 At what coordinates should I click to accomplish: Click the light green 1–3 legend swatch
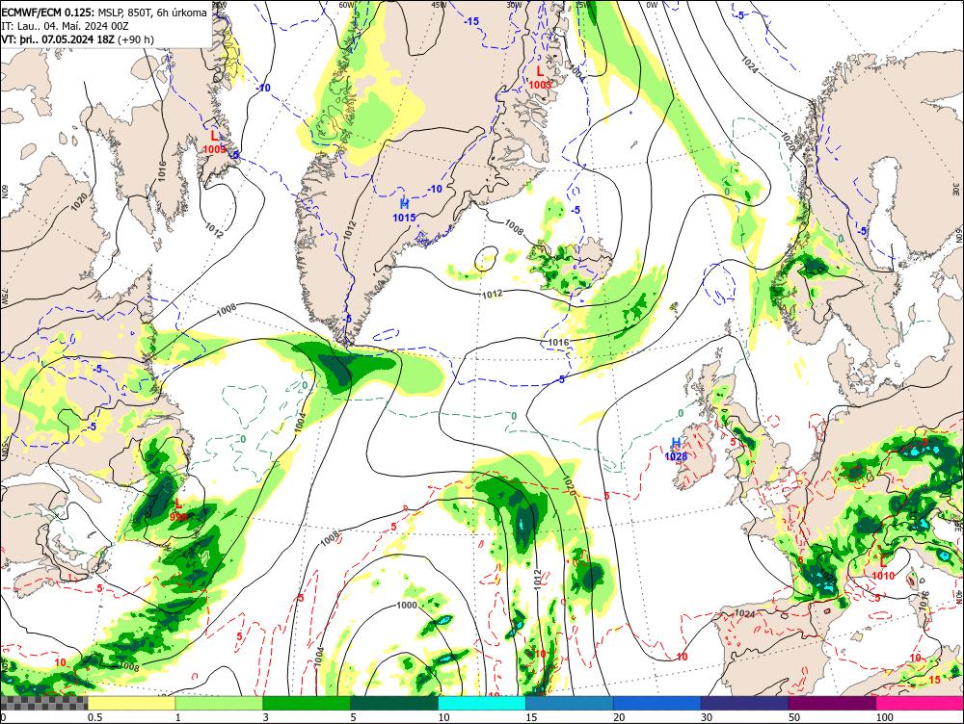click(218, 703)
